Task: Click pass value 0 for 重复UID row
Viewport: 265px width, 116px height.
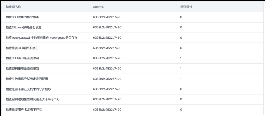Action: 181,48
